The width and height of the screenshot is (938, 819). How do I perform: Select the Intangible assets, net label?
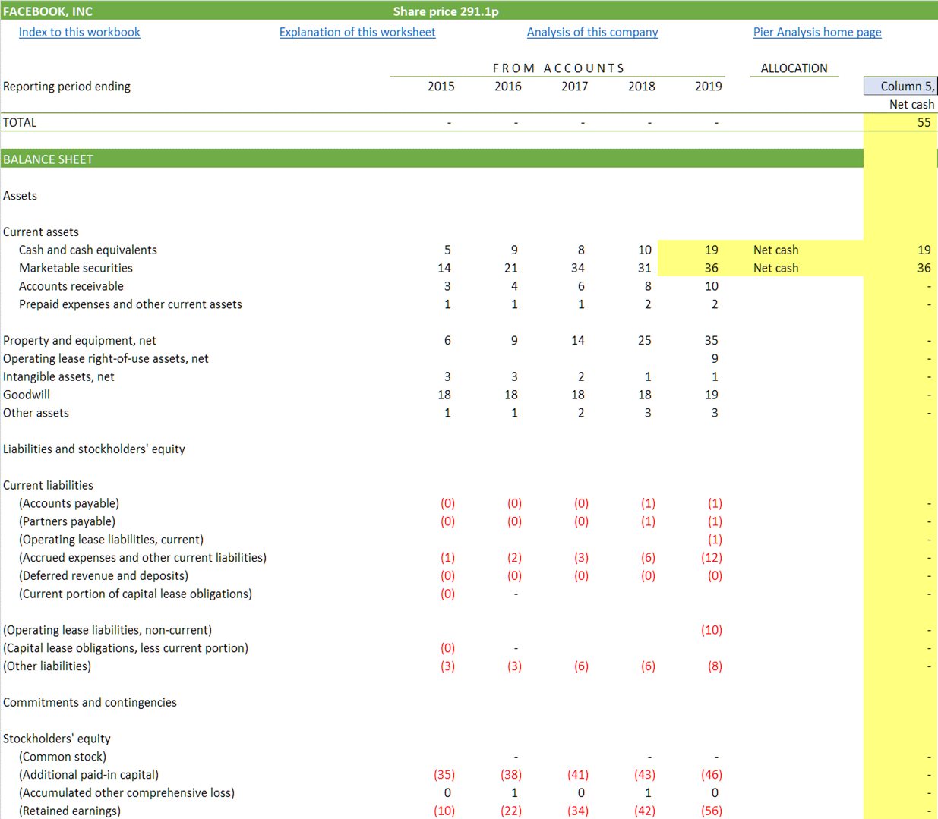coord(58,376)
